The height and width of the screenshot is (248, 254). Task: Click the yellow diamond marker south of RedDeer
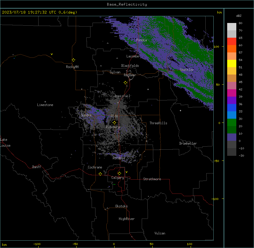tap(125, 83)
